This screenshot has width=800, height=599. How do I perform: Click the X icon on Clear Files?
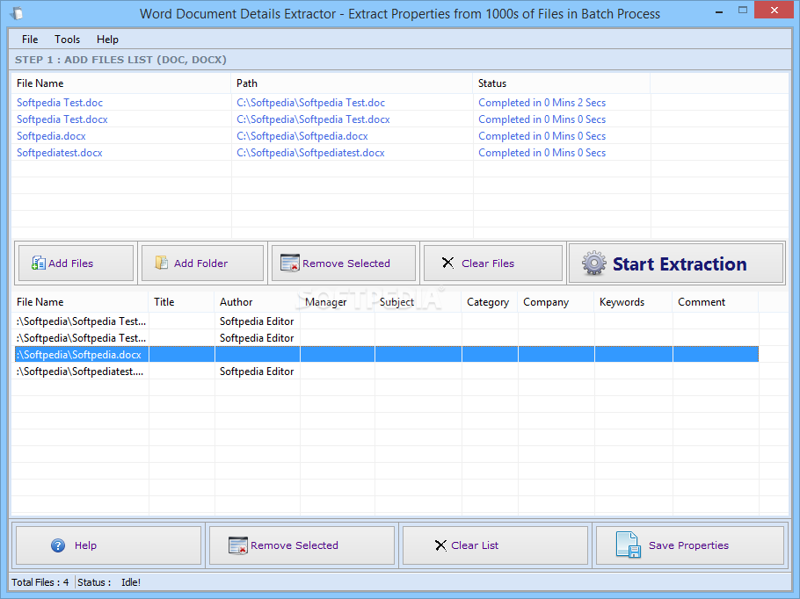pos(447,263)
